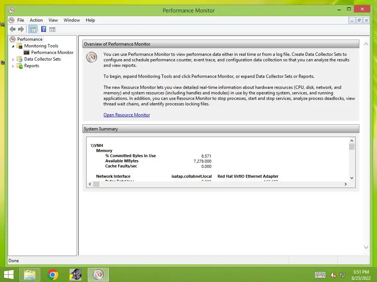Click System Summary horizontal scroll right arrow

point(345,184)
